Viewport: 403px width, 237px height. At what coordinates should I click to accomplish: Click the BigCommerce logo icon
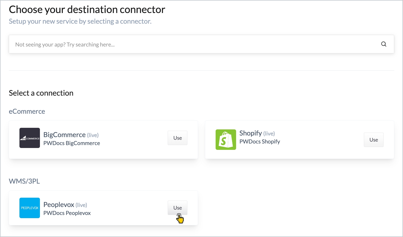point(30,138)
